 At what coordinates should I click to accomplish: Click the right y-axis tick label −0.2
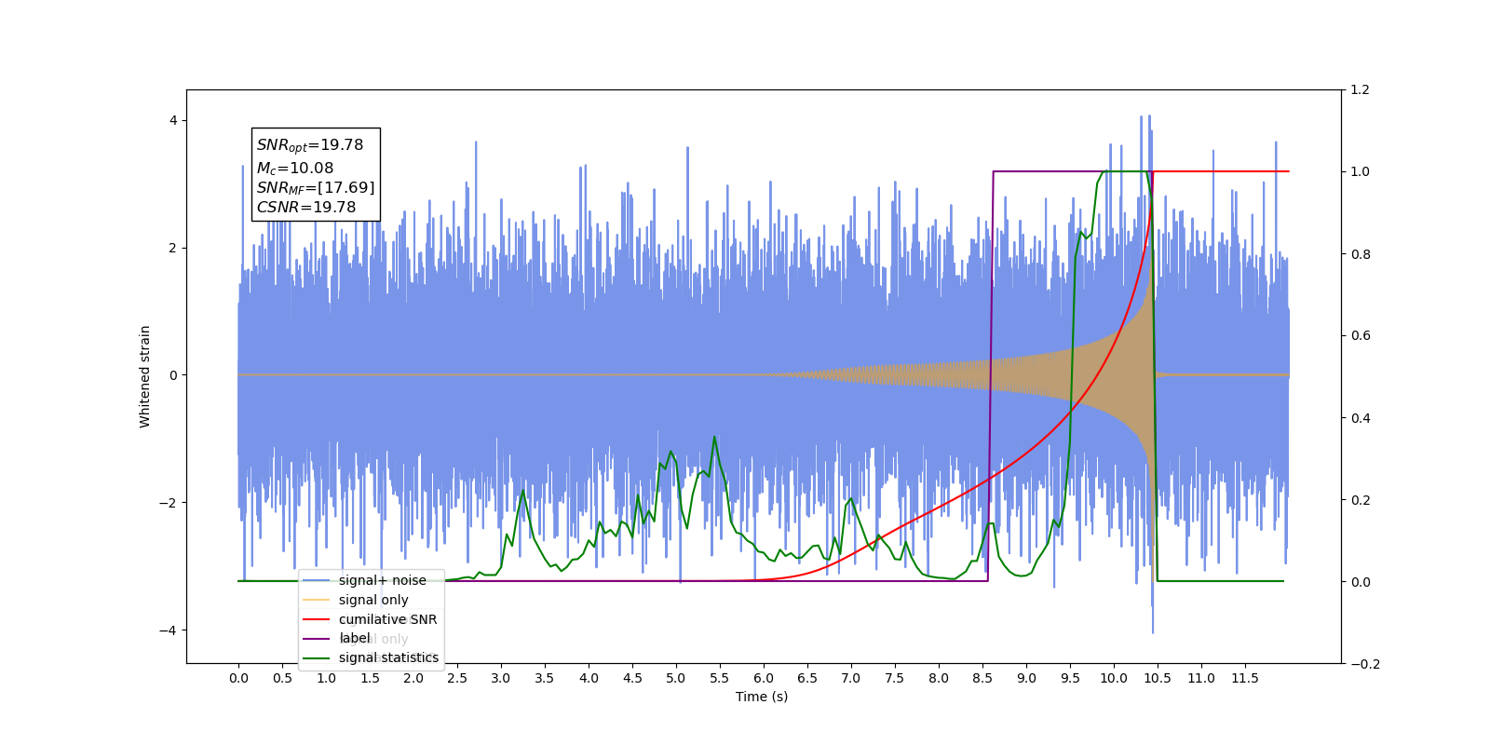coord(1365,664)
